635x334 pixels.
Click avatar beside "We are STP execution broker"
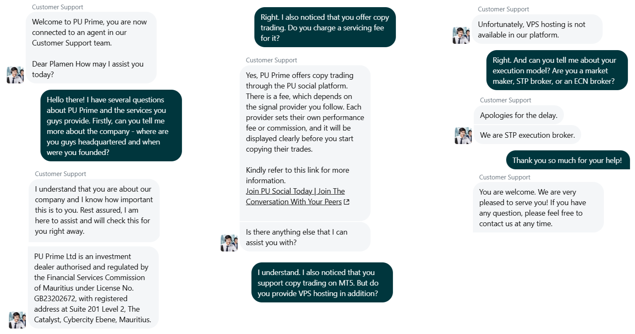pyautogui.click(x=463, y=136)
